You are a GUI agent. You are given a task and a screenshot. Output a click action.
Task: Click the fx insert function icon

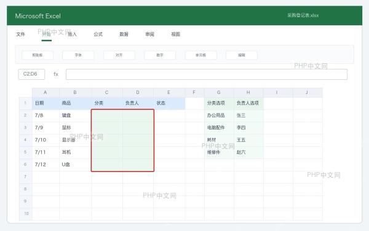pyautogui.click(x=56, y=74)
